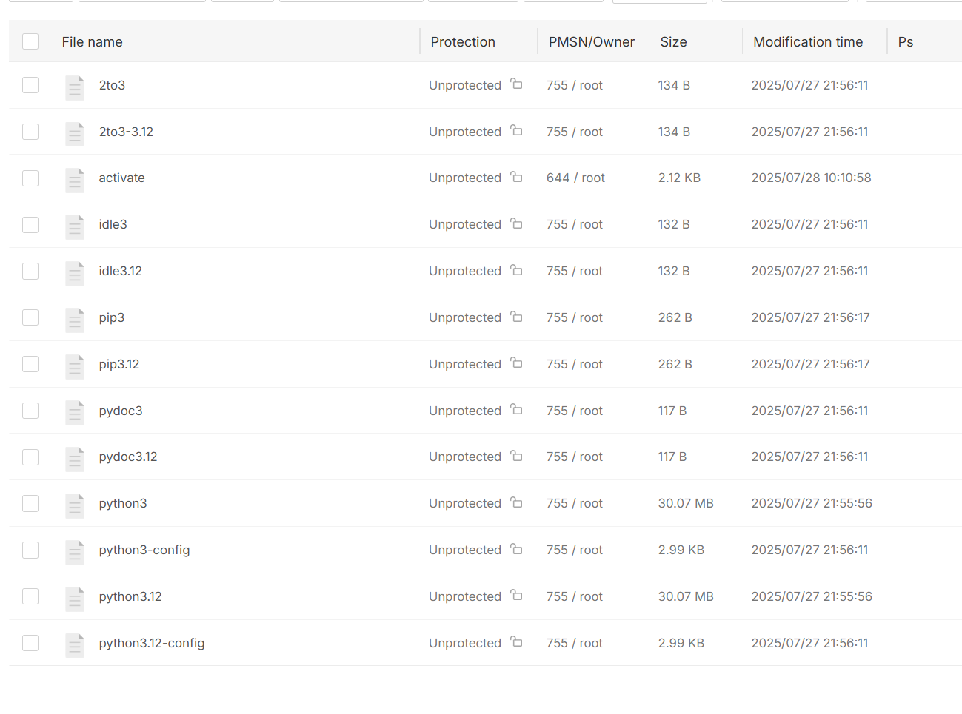Click the file icon next to idle3

[x=75, y=226]
